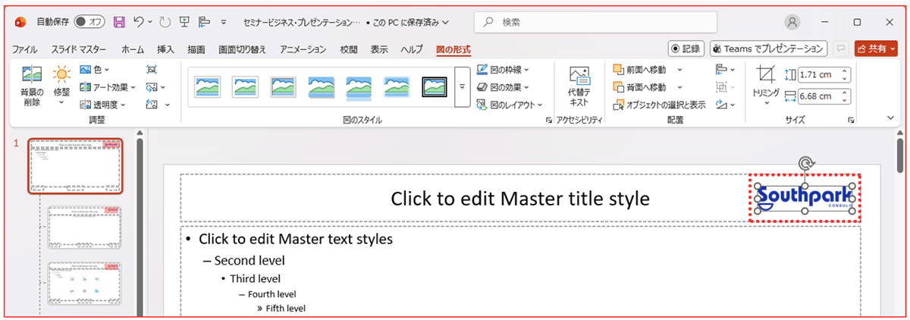The width and height of the screenshot is (910, 320).
Task: Select the fifth picture style thumbnail
Action: (x=359, y=87)
